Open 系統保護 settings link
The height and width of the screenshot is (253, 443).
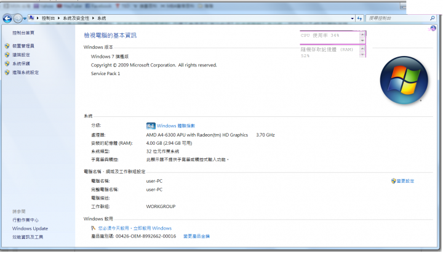coord(21,63)
